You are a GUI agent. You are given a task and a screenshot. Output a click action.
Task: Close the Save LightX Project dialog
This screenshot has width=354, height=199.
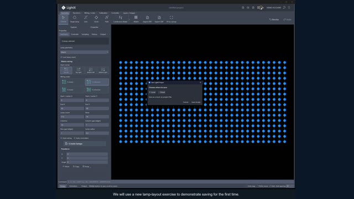[x=200, y=82]
